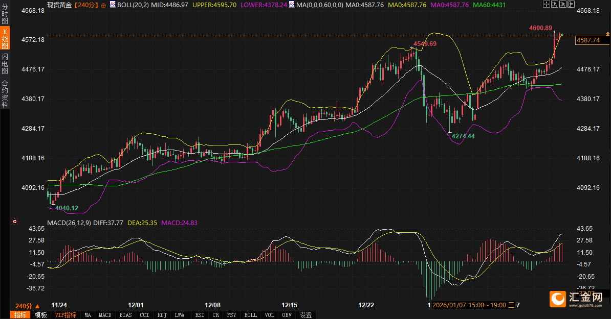611x319 pixels.
Task: Switch to the 模板 tab
Action: [40, 315]
